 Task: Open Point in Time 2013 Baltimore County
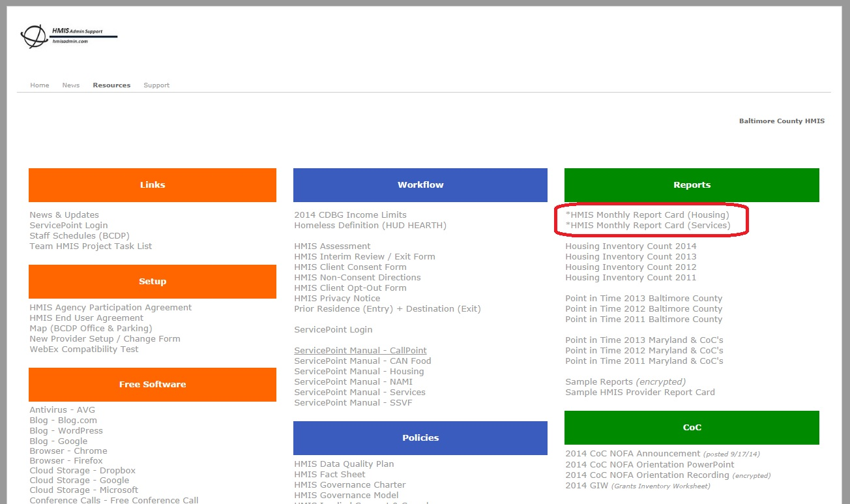point(643,298)
